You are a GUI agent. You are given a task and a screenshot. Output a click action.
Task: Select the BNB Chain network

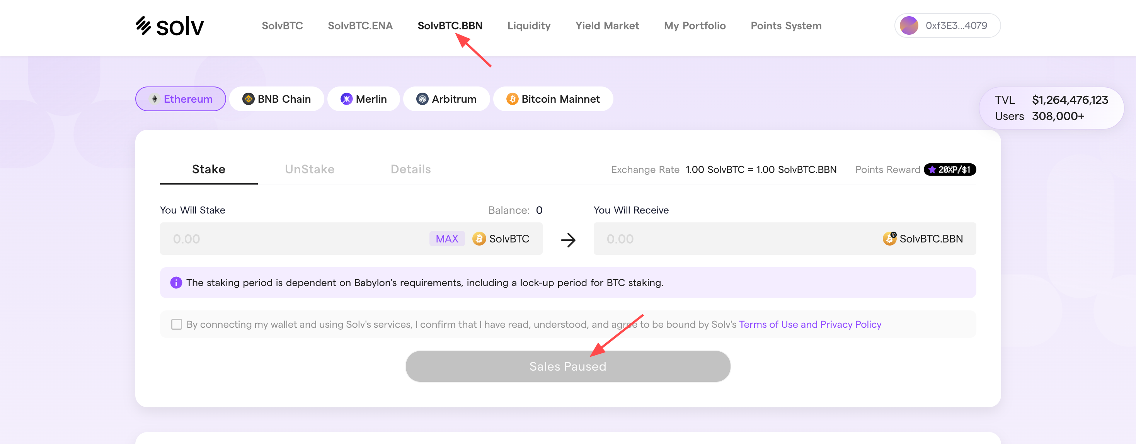(276, 99)
